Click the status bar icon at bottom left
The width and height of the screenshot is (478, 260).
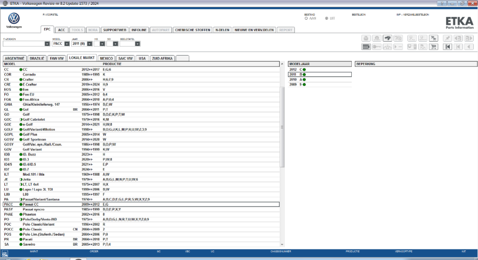click(5, 254)
